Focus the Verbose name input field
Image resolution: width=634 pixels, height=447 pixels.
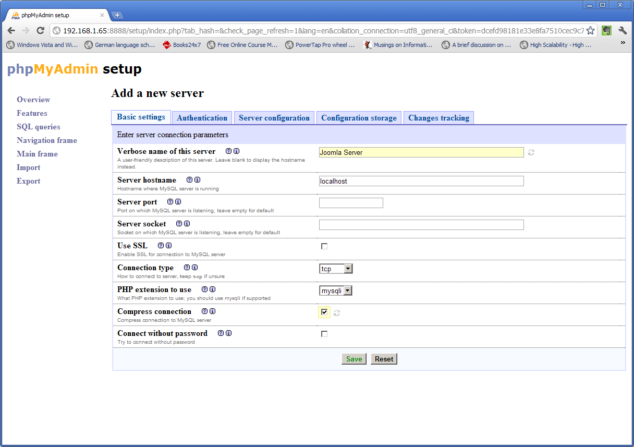pos(421,152)
